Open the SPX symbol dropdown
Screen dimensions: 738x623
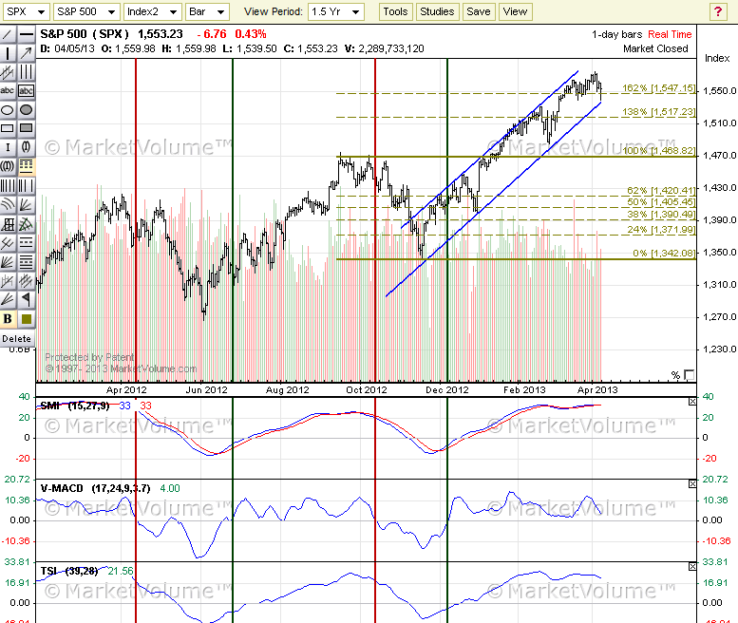23,11
